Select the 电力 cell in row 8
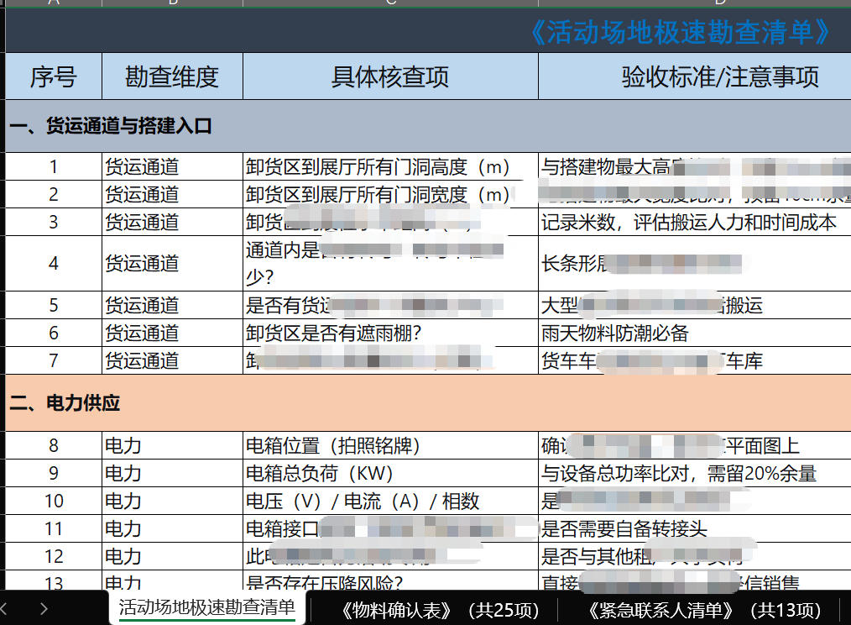851x625 pixels. point(172,446)
